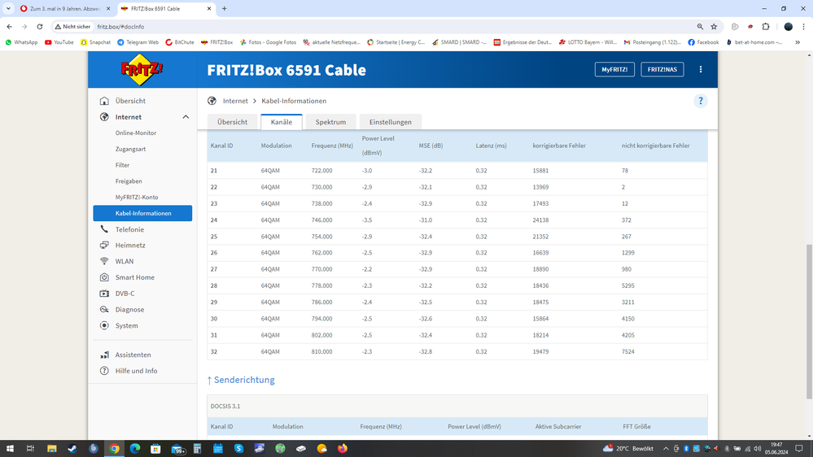Bookmark page with the star icon
Viewport: 813px width, 457px height.
714,27
